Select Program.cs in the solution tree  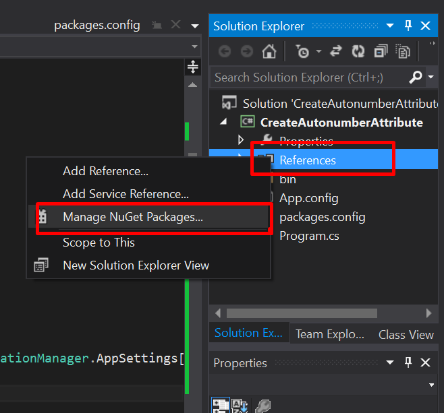click(x=309, y=236)
